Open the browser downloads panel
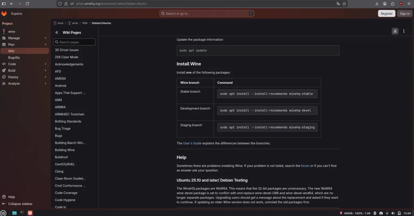The image size is (414, 216). coord(377,4)
